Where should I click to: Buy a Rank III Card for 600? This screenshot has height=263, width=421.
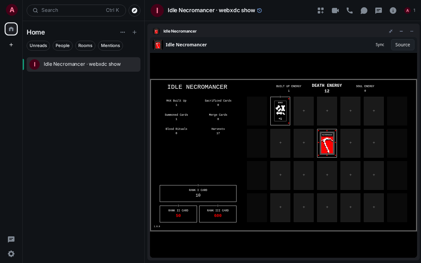[218, 214]
